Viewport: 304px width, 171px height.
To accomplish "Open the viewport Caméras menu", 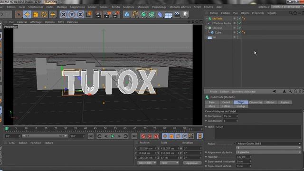I will (x=22, y=22).
